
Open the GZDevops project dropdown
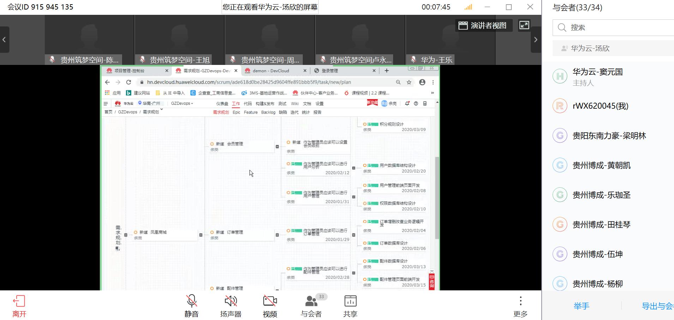click(182, 103)
